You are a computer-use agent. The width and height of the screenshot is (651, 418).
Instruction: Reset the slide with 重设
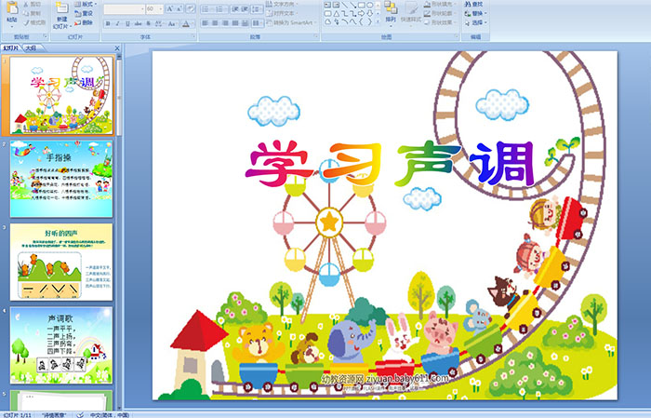(x=84, y=13)
